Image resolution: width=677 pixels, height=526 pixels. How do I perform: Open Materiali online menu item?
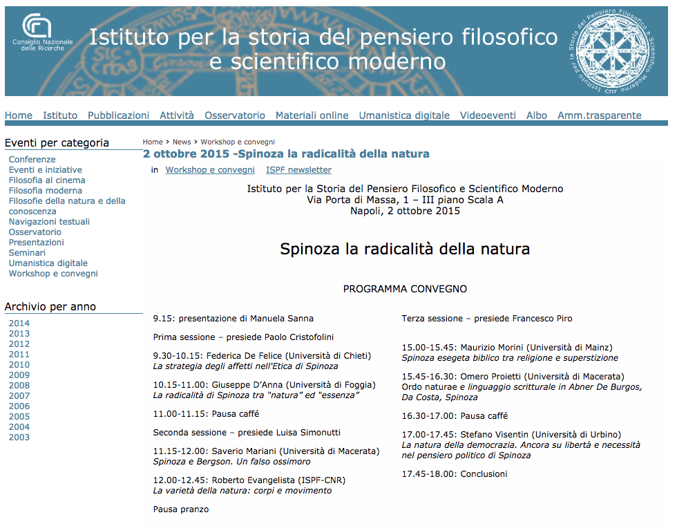tap(312, 115)
